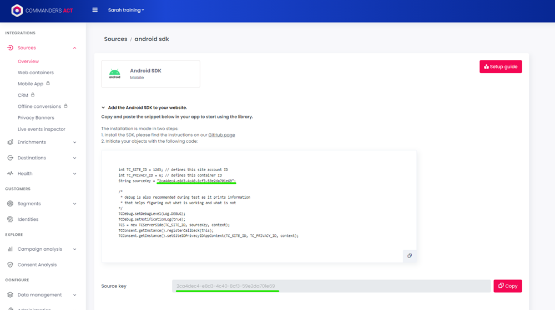Toggle the hamburger sidebar menu
This screenshot has width=555, height=310.
pos(95,10)
